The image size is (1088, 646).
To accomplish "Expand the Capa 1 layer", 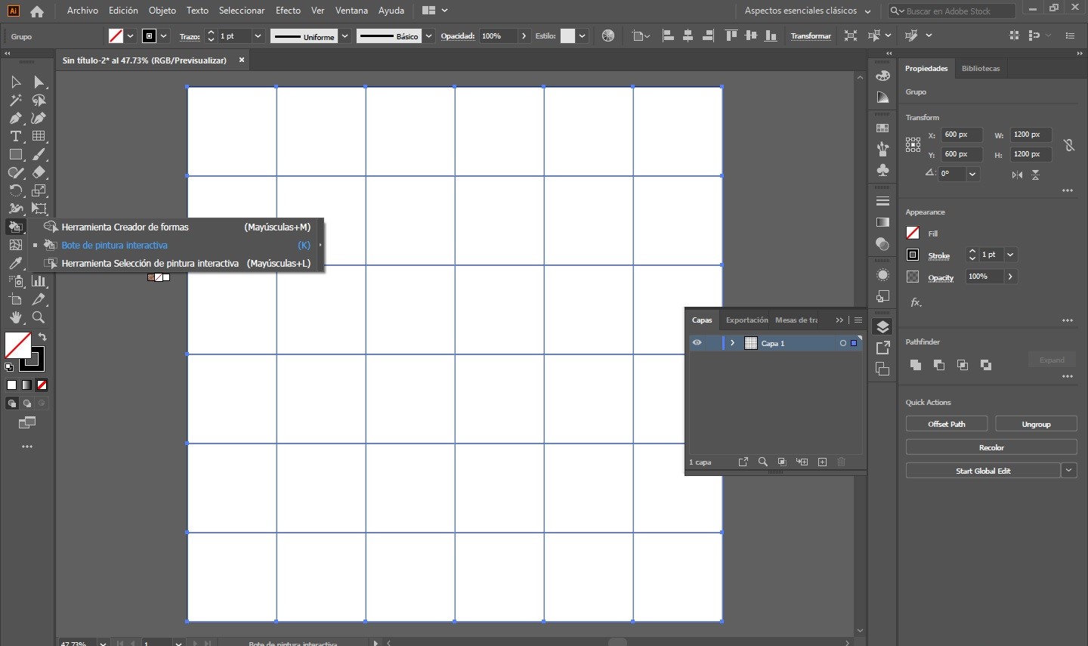I will pos(732,343).
